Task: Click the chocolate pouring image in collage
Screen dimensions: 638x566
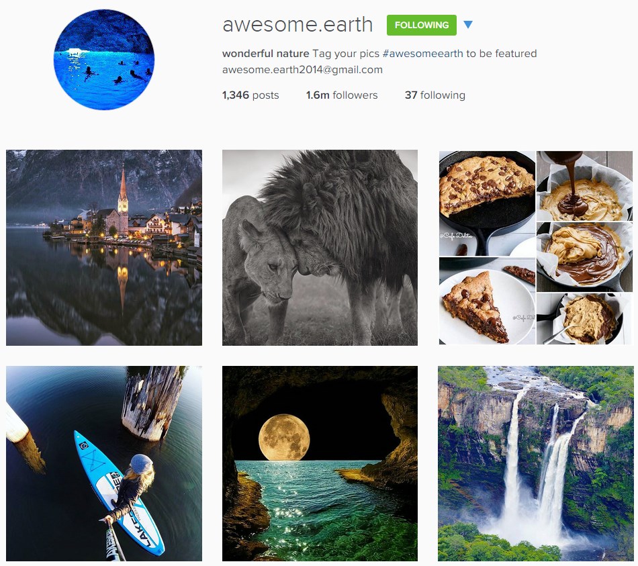Action: [x=585, y=186]
